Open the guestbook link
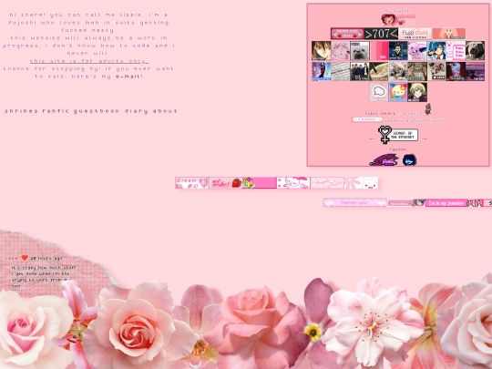 click(97, 111)
